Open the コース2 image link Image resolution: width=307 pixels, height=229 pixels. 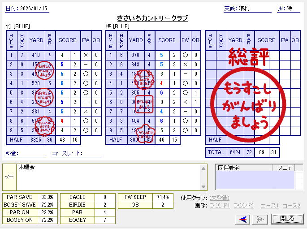[x=291, y=206]
